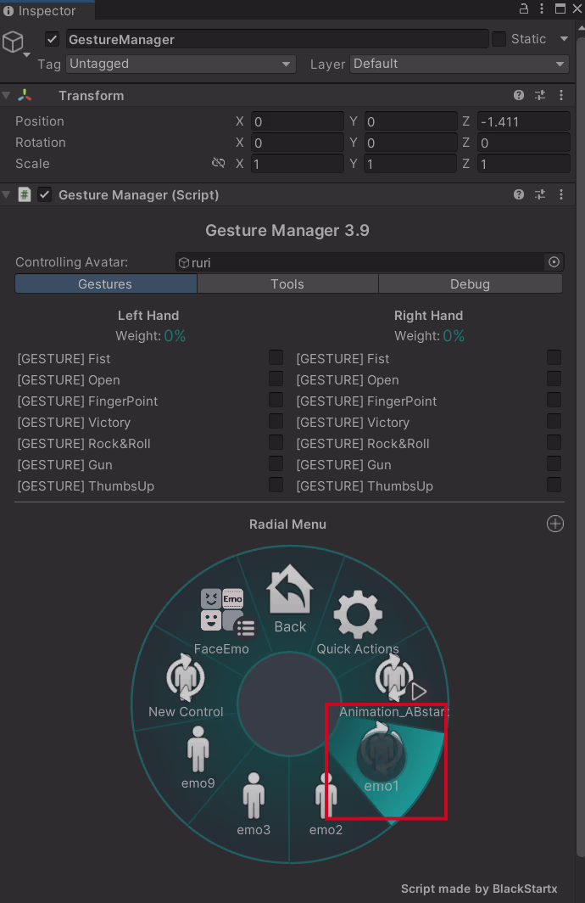Enable Left Hand Fist gesture checkbox
Screen dimensions: 585x903
pos(276,357)
